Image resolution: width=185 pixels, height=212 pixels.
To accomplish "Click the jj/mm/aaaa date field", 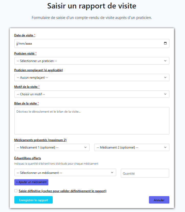I will [77, 43].
